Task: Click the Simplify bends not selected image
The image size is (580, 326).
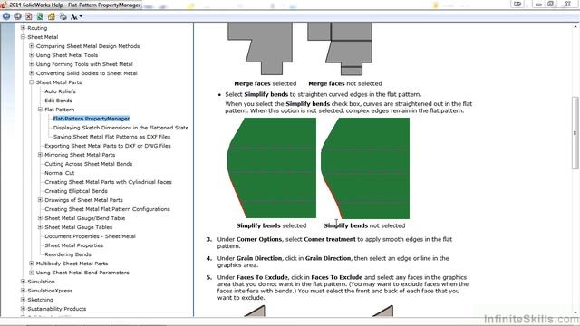Action: [365, 168]
